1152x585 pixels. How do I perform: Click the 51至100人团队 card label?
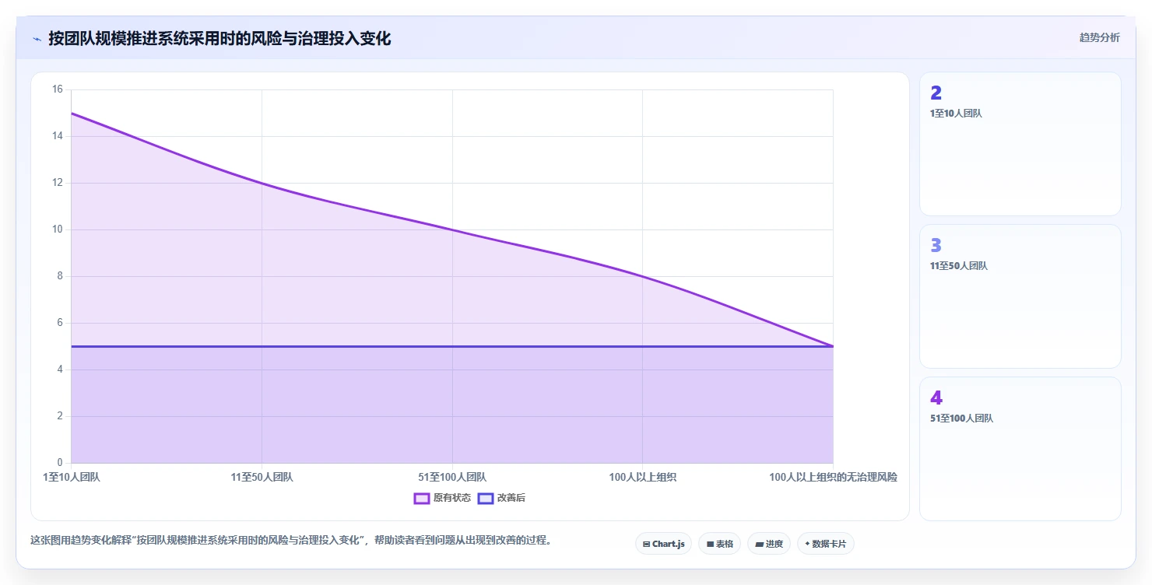click(961, 419)
